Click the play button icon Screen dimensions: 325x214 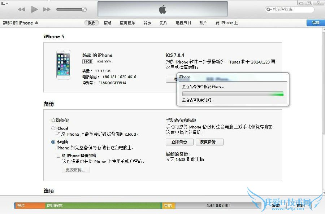pyautogui.click(x=34, y=9)
